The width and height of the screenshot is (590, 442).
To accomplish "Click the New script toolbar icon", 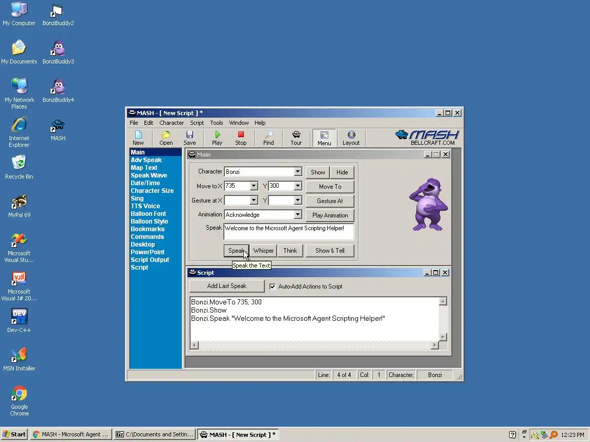I will click(x=138, y=138).
